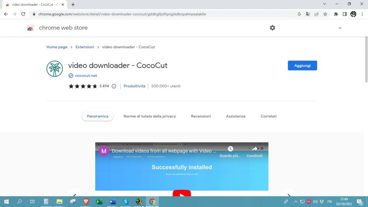The height and width of the screenshot is (207, 368).
Task: Expand the Web Store account dropdown chevron
Action: pos(340,28)
